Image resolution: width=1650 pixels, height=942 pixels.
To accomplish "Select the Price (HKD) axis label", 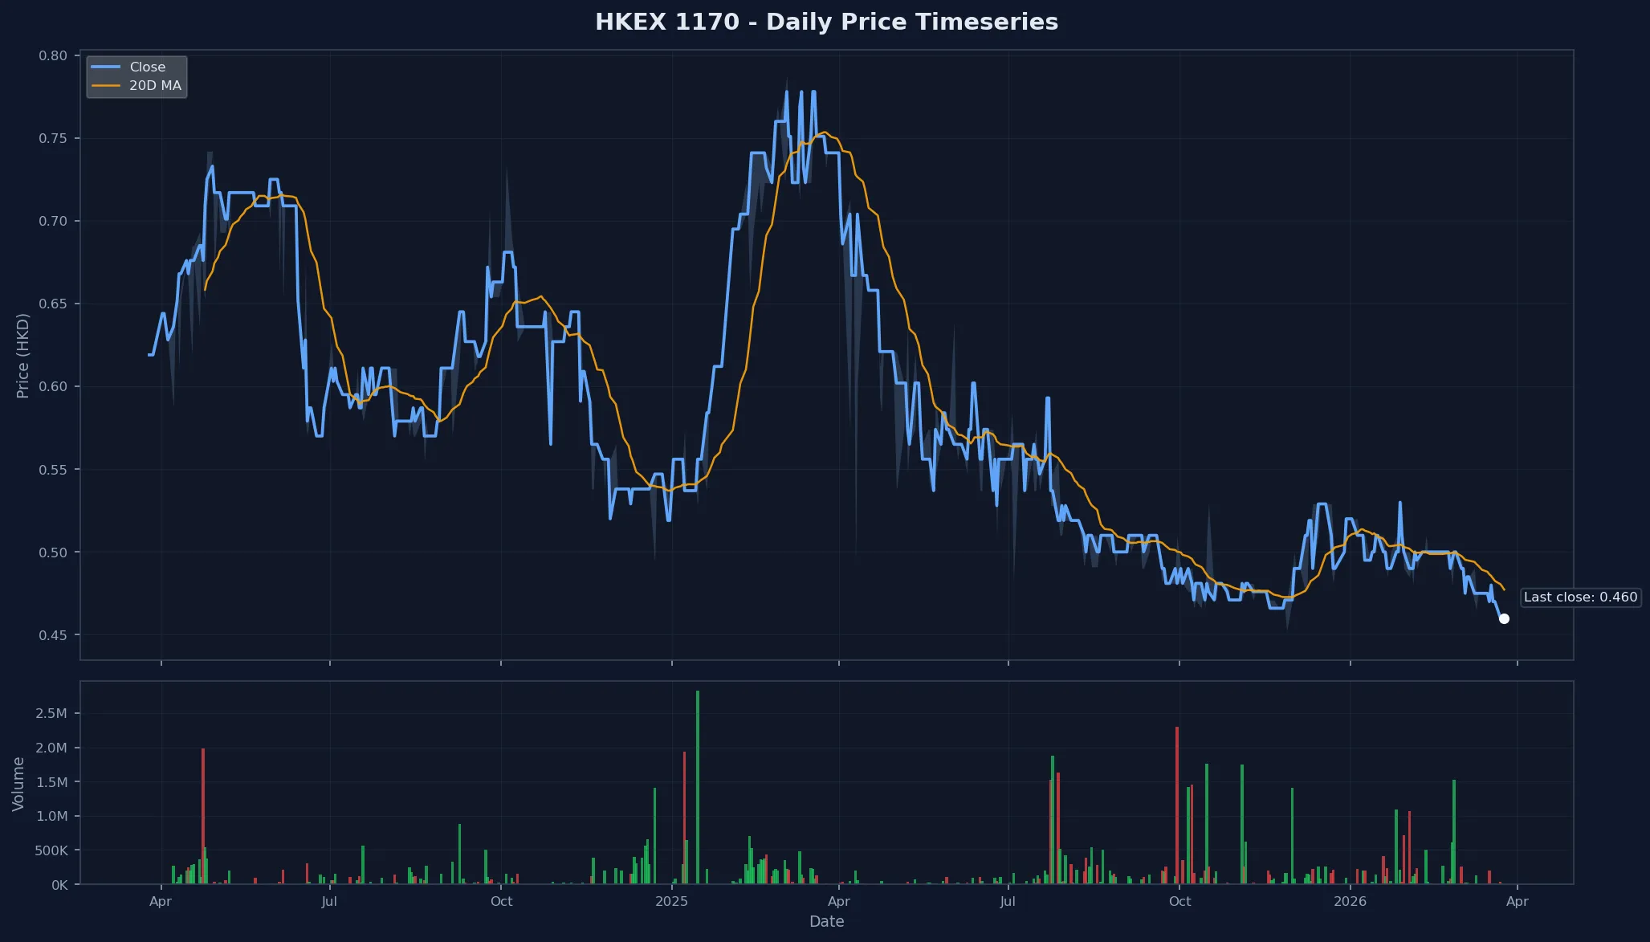I will click(x=22, y=357).
